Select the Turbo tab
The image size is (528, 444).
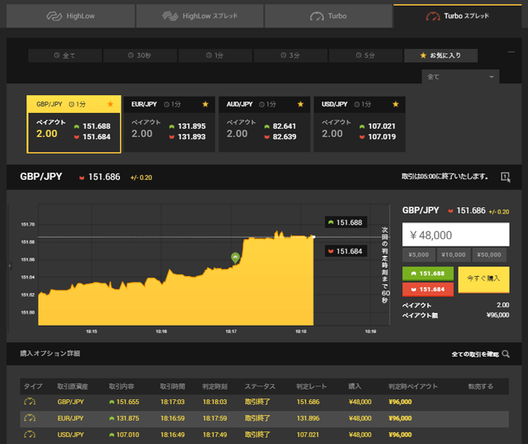coord(328,16)
